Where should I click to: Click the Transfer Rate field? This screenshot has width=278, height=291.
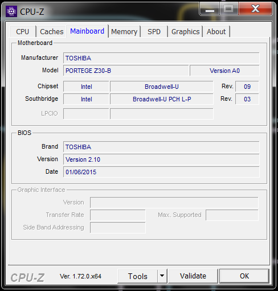click(x=118, y=215)
